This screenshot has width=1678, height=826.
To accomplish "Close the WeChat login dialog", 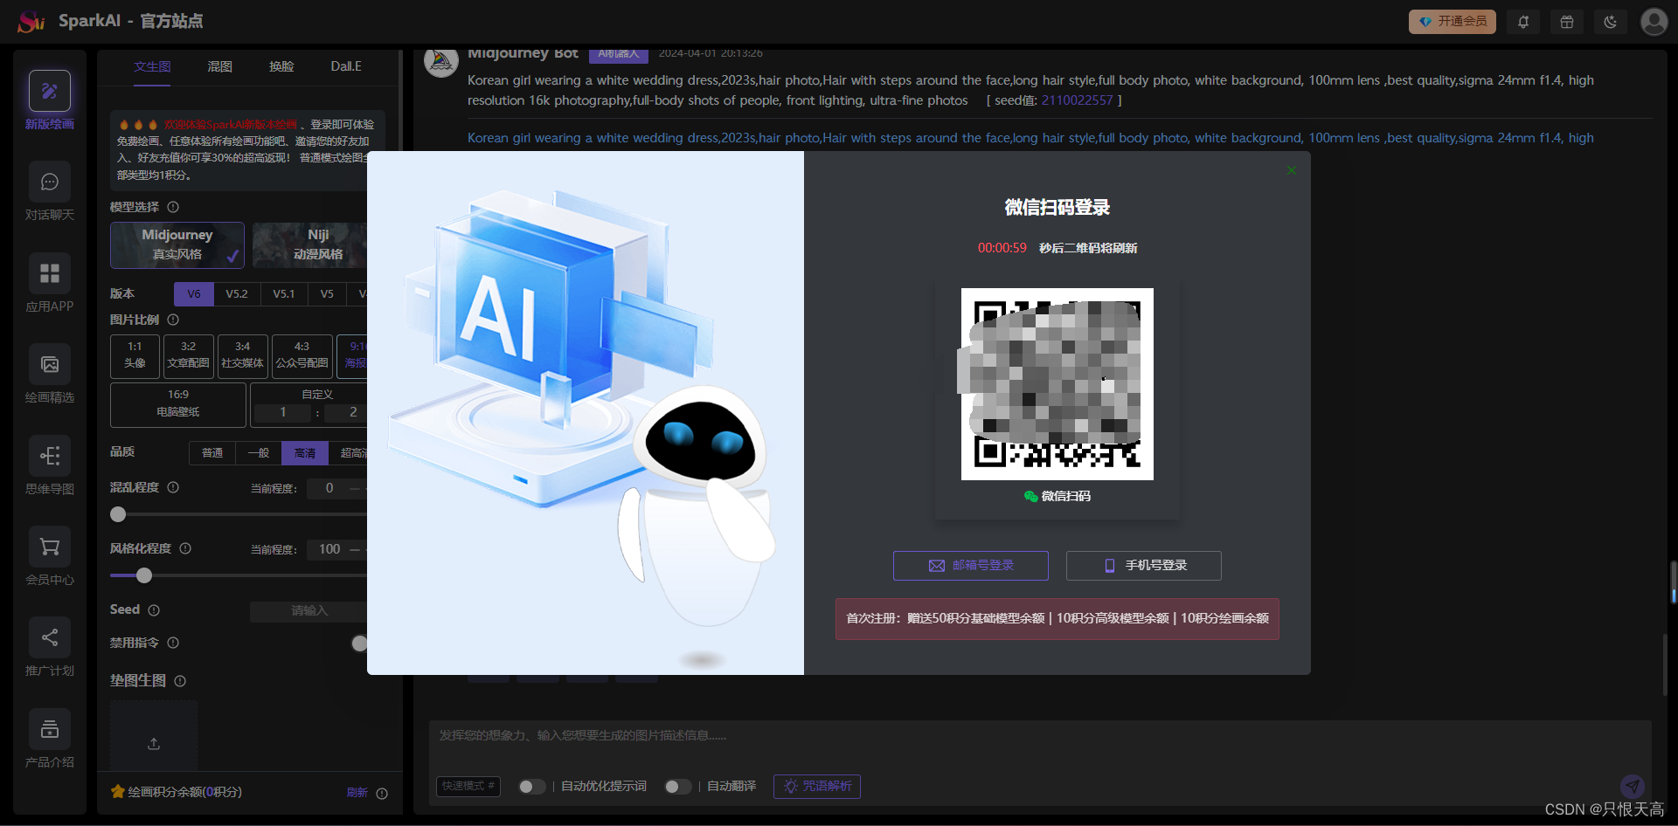I will pyautogui.click(x=1292, y=170).
